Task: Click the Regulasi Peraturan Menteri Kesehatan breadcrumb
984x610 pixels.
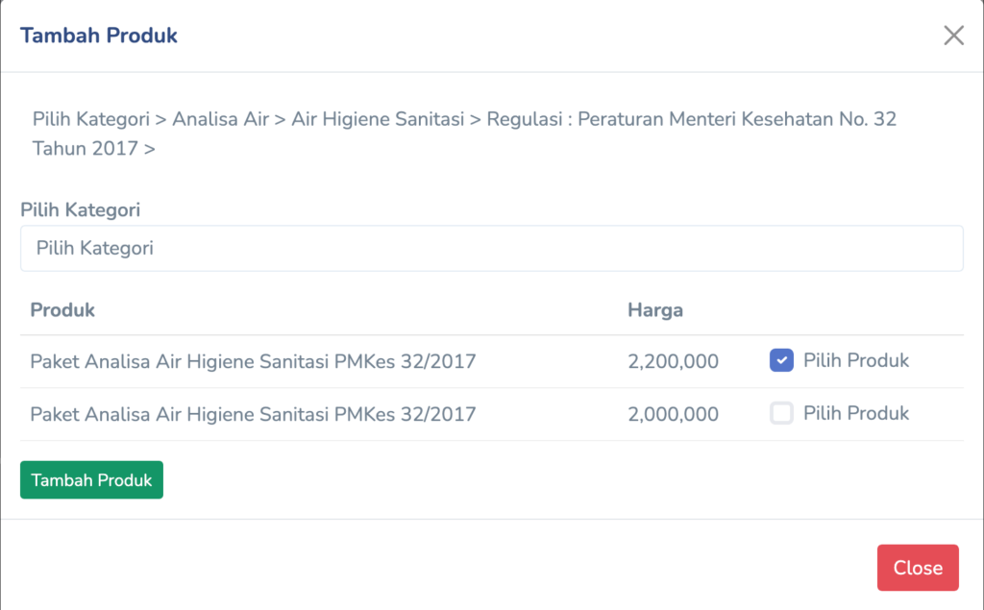Action: pos(691,120)
